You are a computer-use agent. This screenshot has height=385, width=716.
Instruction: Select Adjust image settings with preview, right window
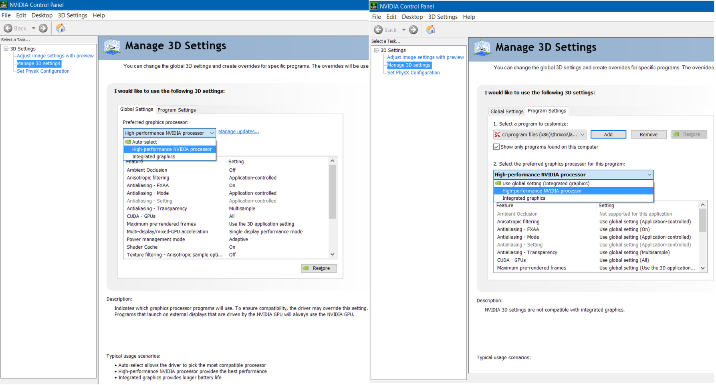point(426,57)
